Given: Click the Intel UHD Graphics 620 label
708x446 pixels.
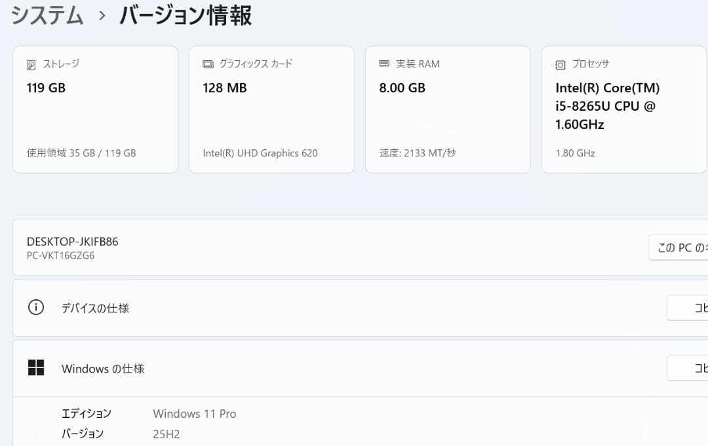Looking at the screenshot, I should 260,153.
